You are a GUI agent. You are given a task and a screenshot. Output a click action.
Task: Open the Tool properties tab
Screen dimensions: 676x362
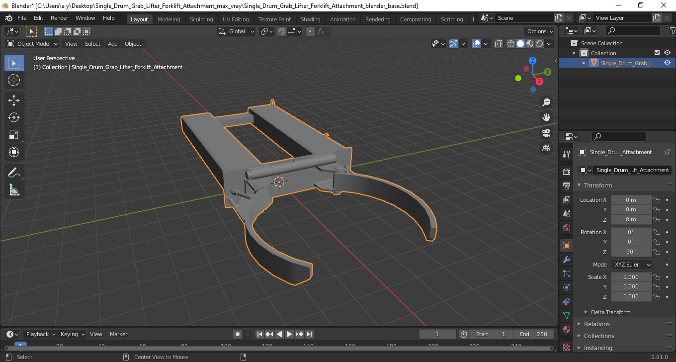click(566, 154)
